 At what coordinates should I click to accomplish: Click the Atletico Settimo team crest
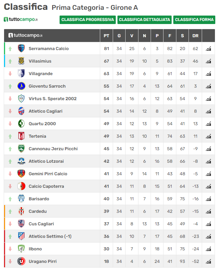click(21, 236)
